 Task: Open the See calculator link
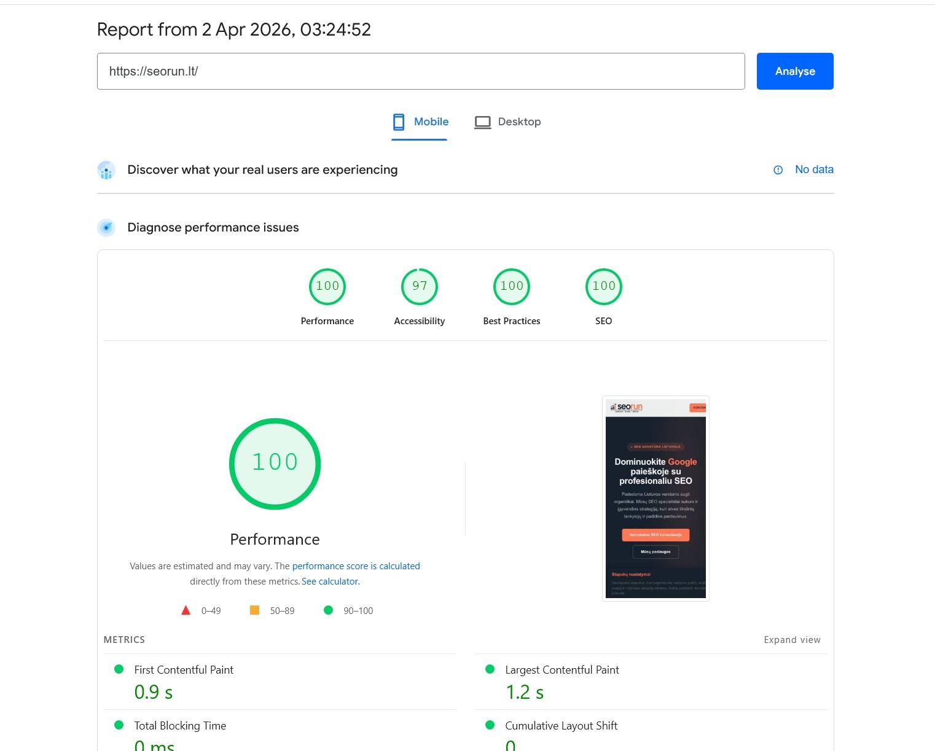329,581
